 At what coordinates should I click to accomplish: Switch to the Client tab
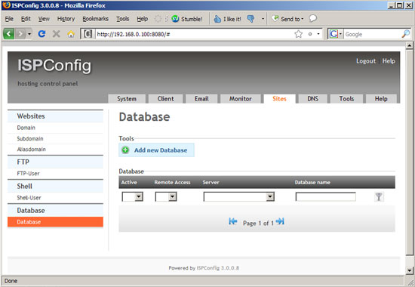tap(166, 99)
